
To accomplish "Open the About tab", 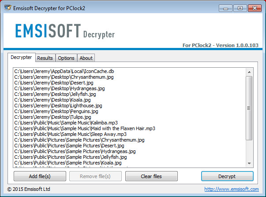I will [86, 58].
